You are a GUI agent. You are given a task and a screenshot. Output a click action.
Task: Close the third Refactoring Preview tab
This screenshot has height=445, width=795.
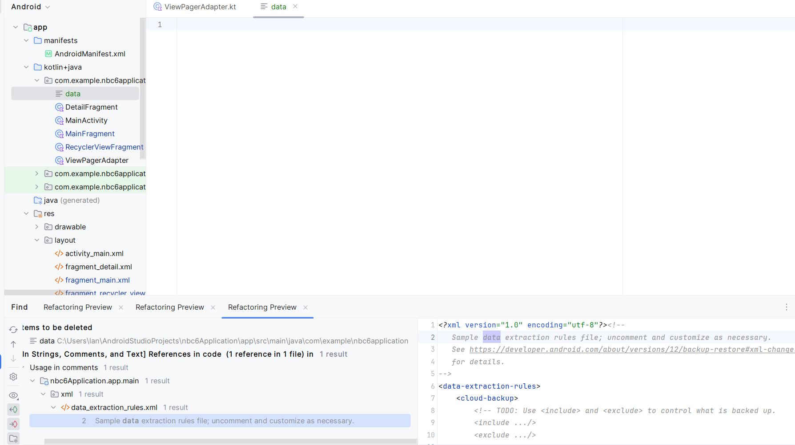point(305,307)
